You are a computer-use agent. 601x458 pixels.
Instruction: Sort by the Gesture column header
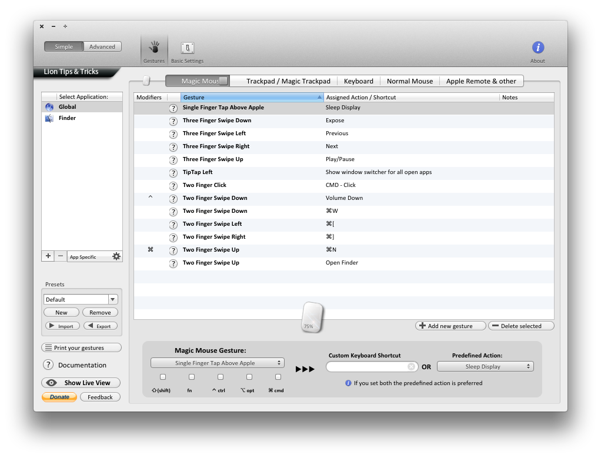pyautogui.click(x=252, y=98)
